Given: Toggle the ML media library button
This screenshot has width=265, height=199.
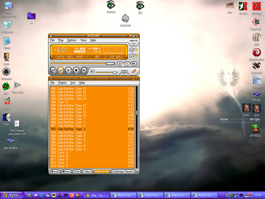Looking at the screenshot, I should (x=134, y=64).
